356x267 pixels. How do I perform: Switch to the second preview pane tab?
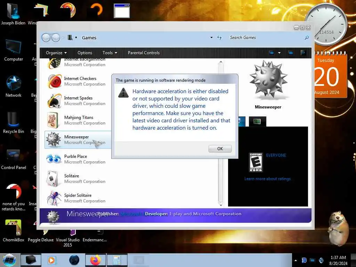tap(257, 121)
